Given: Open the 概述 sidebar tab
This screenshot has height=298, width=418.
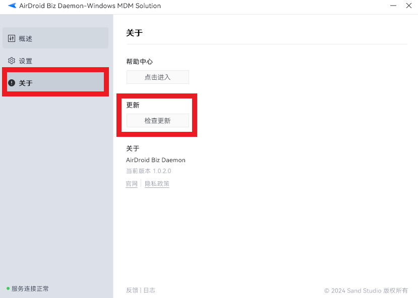Looking at the screenshot, I should (55, 38).
